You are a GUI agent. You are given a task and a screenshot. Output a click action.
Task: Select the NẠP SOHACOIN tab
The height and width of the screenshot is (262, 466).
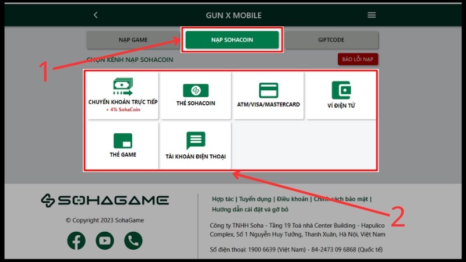(x=232, y=40)
